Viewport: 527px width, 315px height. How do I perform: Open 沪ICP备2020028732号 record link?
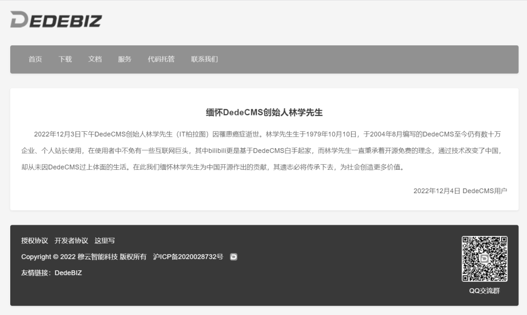point(188,256)
